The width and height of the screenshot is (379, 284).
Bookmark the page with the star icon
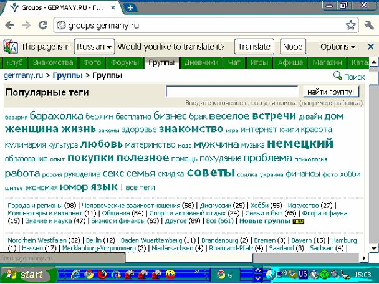(351, 26)
